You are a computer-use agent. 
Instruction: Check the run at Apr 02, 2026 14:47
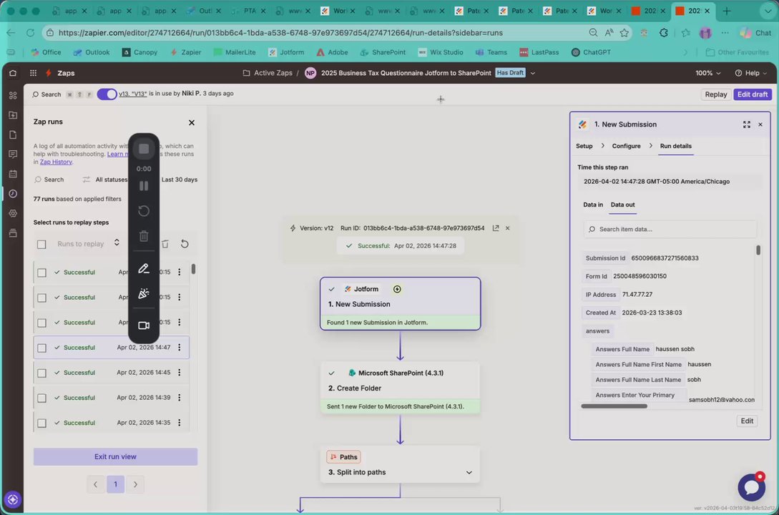pyautogui.click(x=41, y=348)
